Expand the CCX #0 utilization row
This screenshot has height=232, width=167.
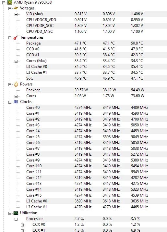point(22,225)
